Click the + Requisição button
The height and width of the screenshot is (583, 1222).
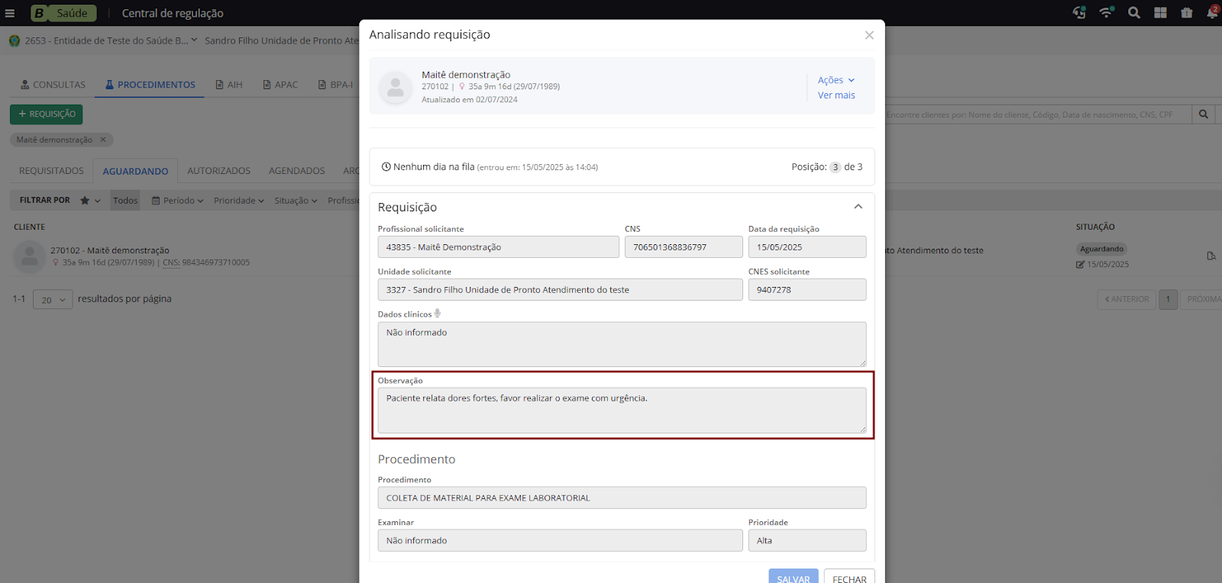tap(47, 114)
